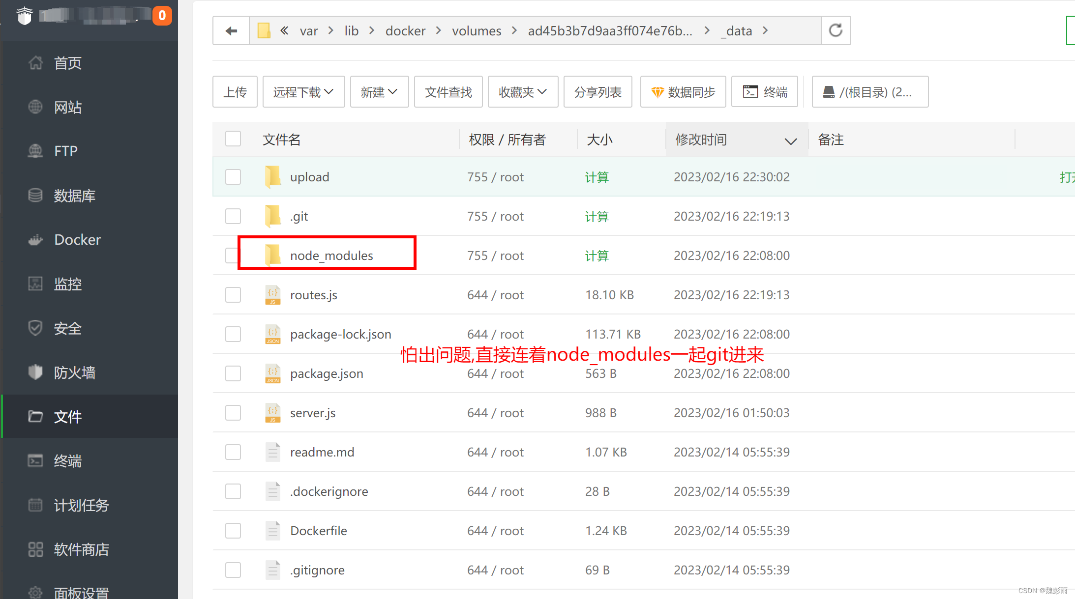Click the back arrow navigation button
1075x599 pixels.
point(231,31)
